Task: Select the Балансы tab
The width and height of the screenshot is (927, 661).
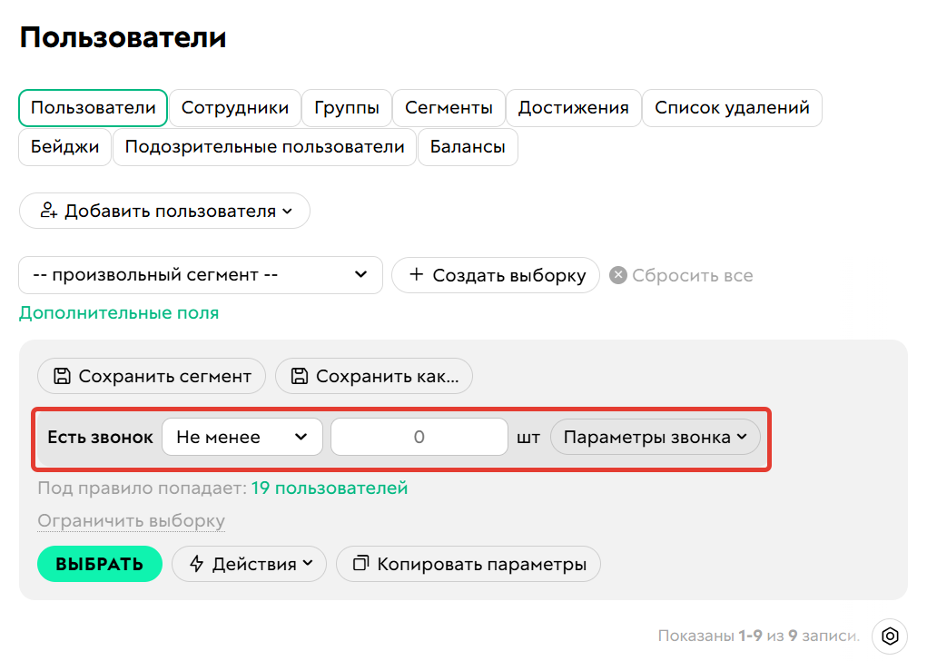Action: 468,146
